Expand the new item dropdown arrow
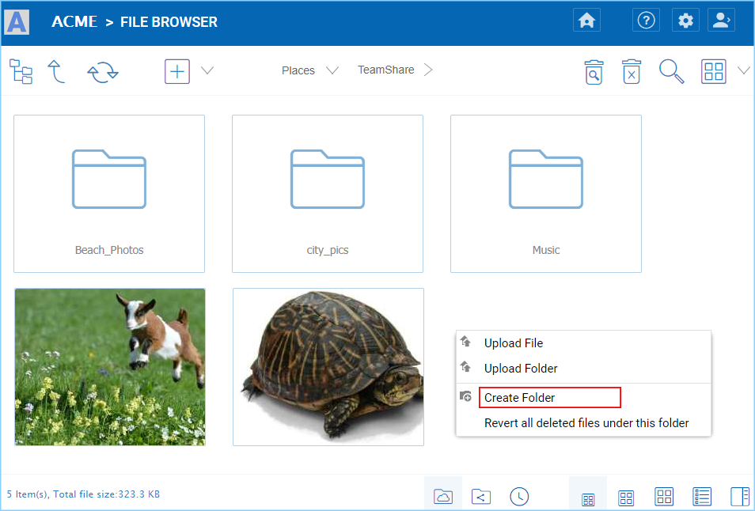 coord(207,70)
